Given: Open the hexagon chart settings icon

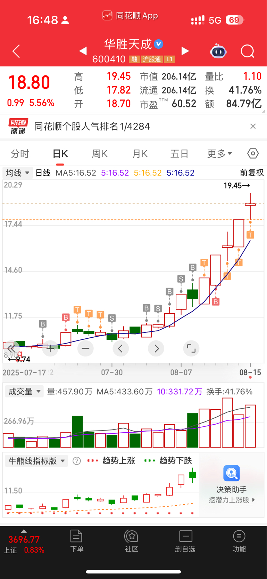Looking at the screenshot, I should click(x=253, y=153).
